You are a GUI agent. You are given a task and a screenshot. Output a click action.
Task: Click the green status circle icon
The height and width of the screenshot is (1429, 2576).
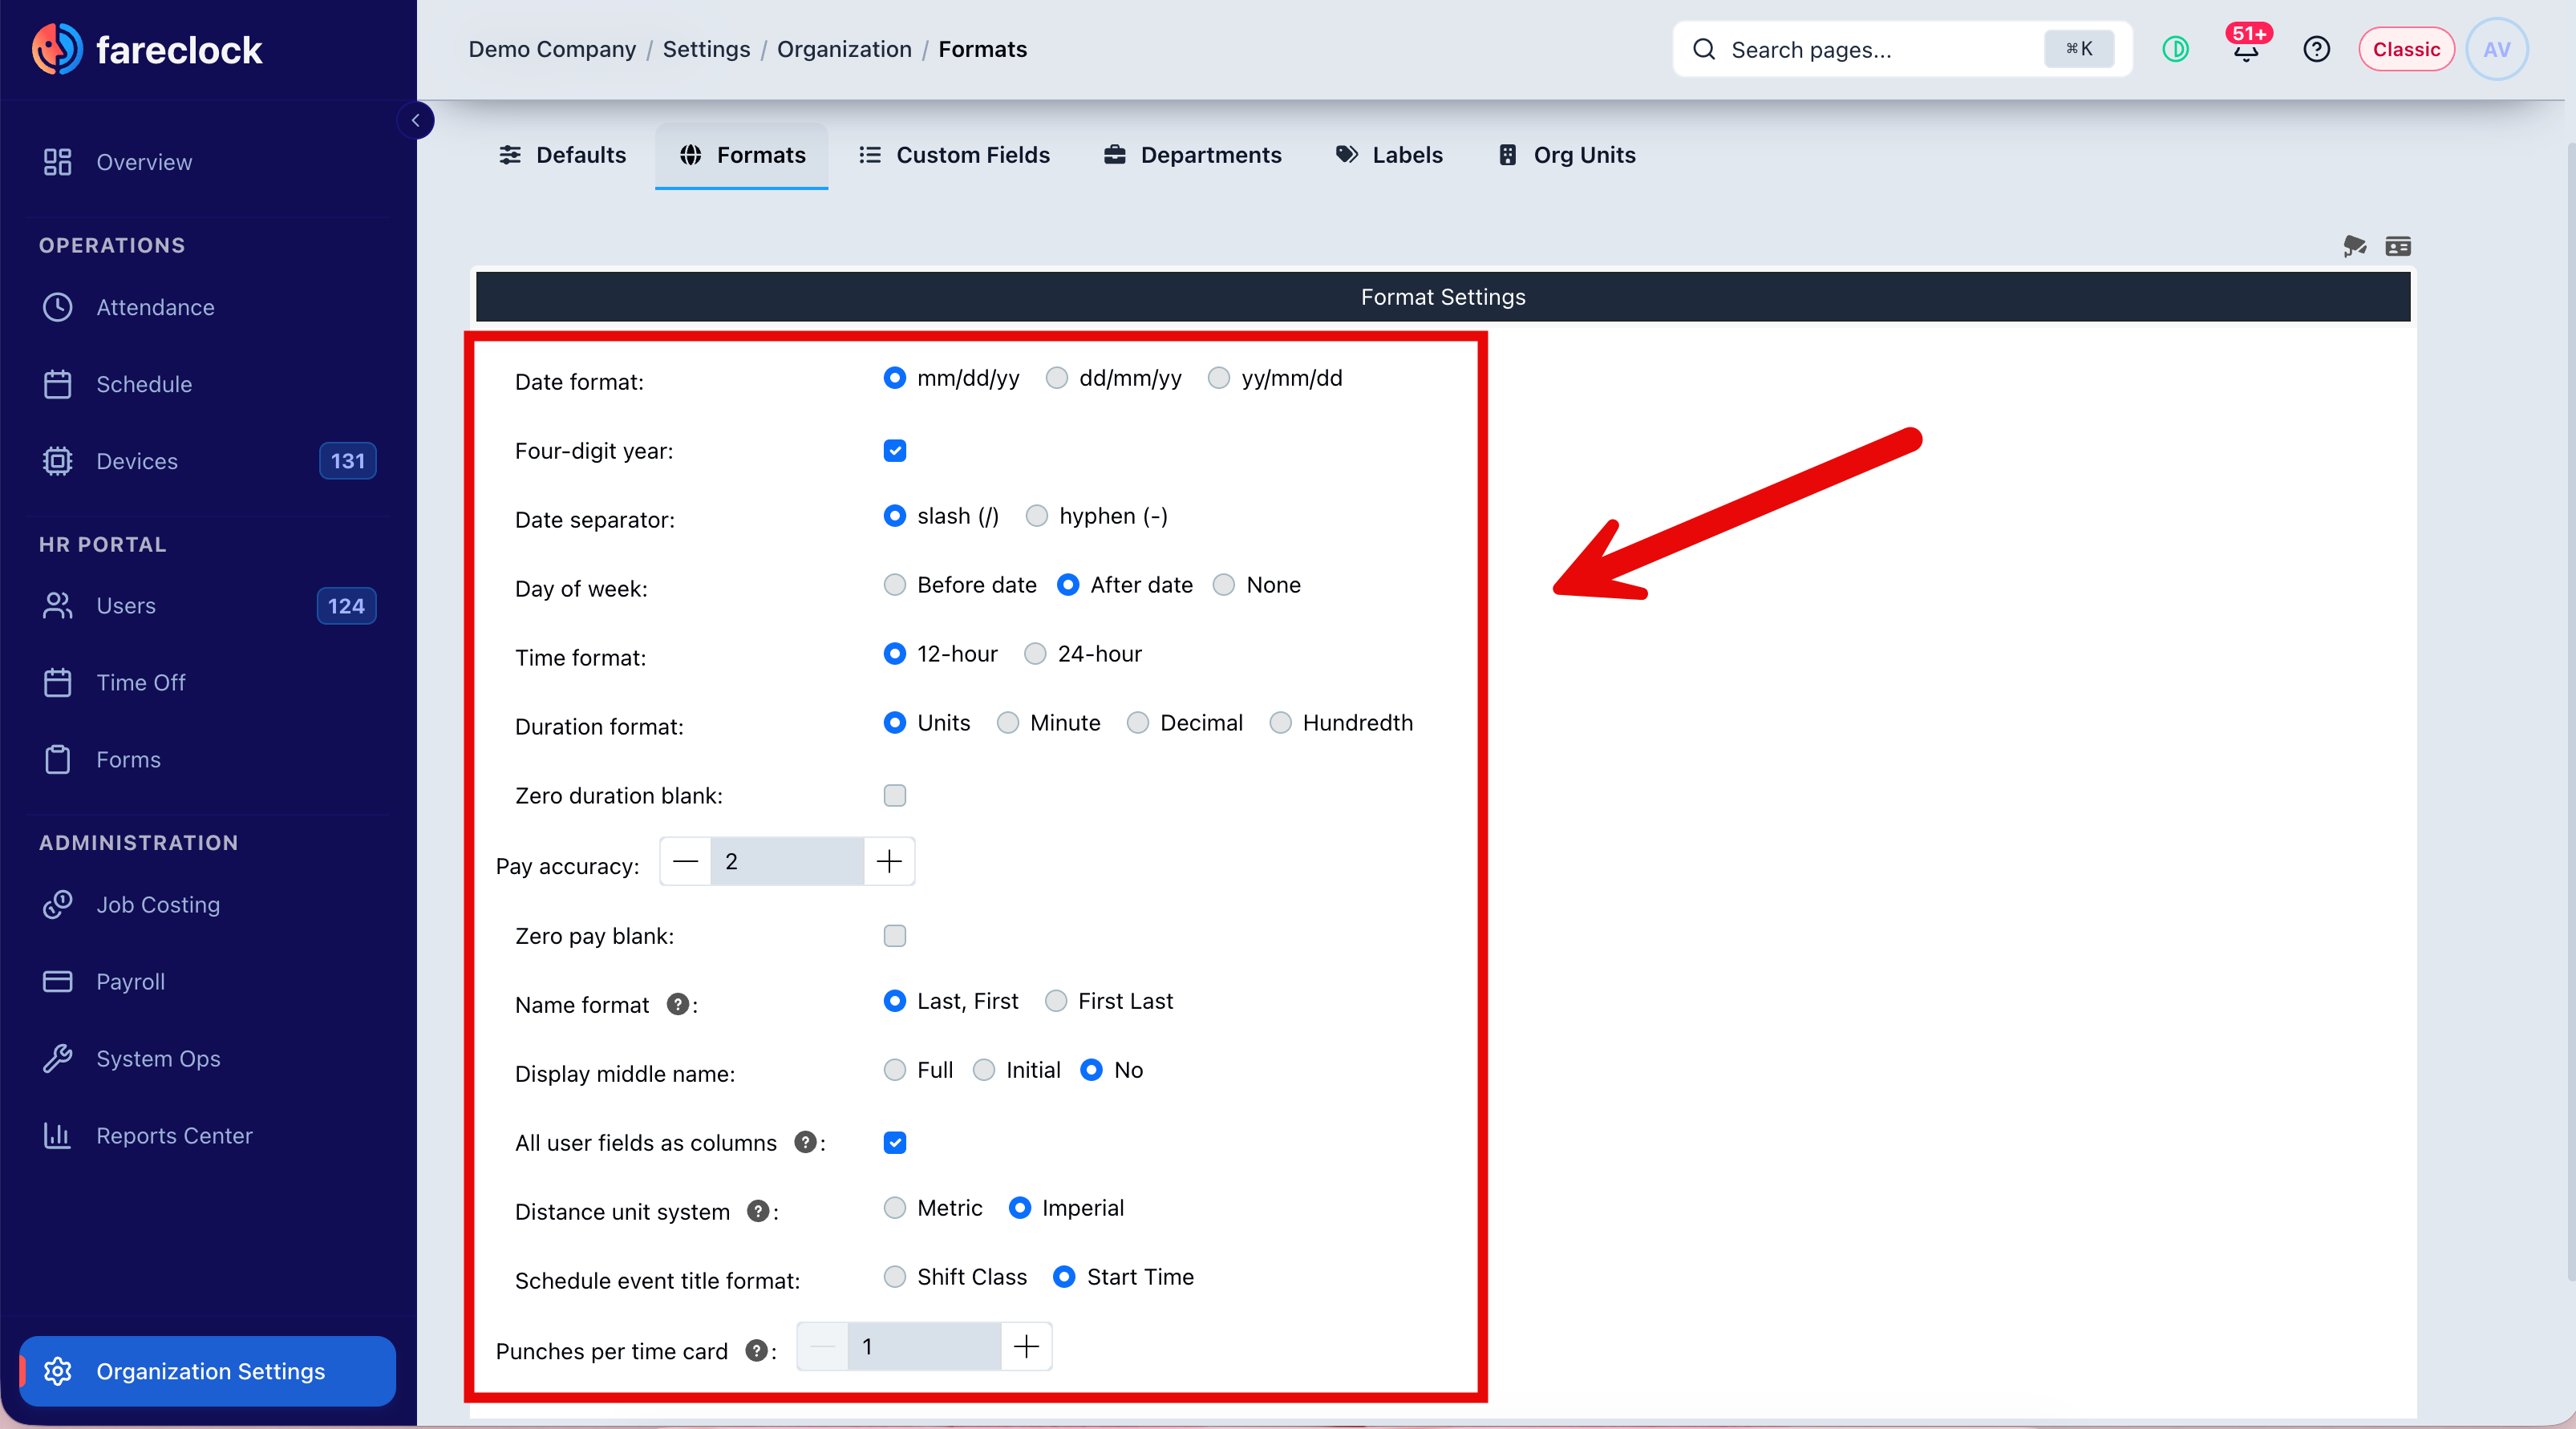pyautogui.click(x=2175, y=49)
